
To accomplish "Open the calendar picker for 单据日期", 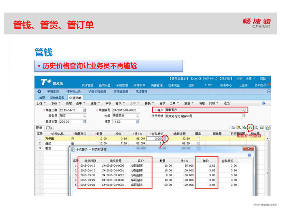I will tap(85, 110).
